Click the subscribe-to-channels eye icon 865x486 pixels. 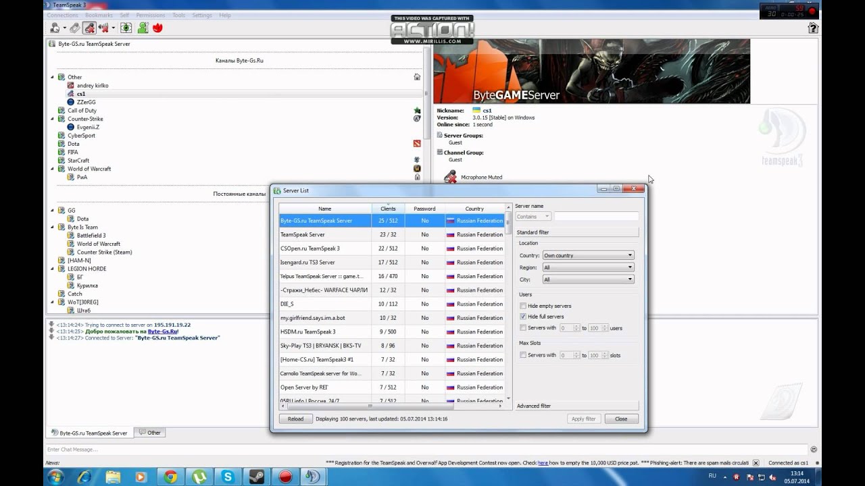pyautogui.click(x=126, y=28)
